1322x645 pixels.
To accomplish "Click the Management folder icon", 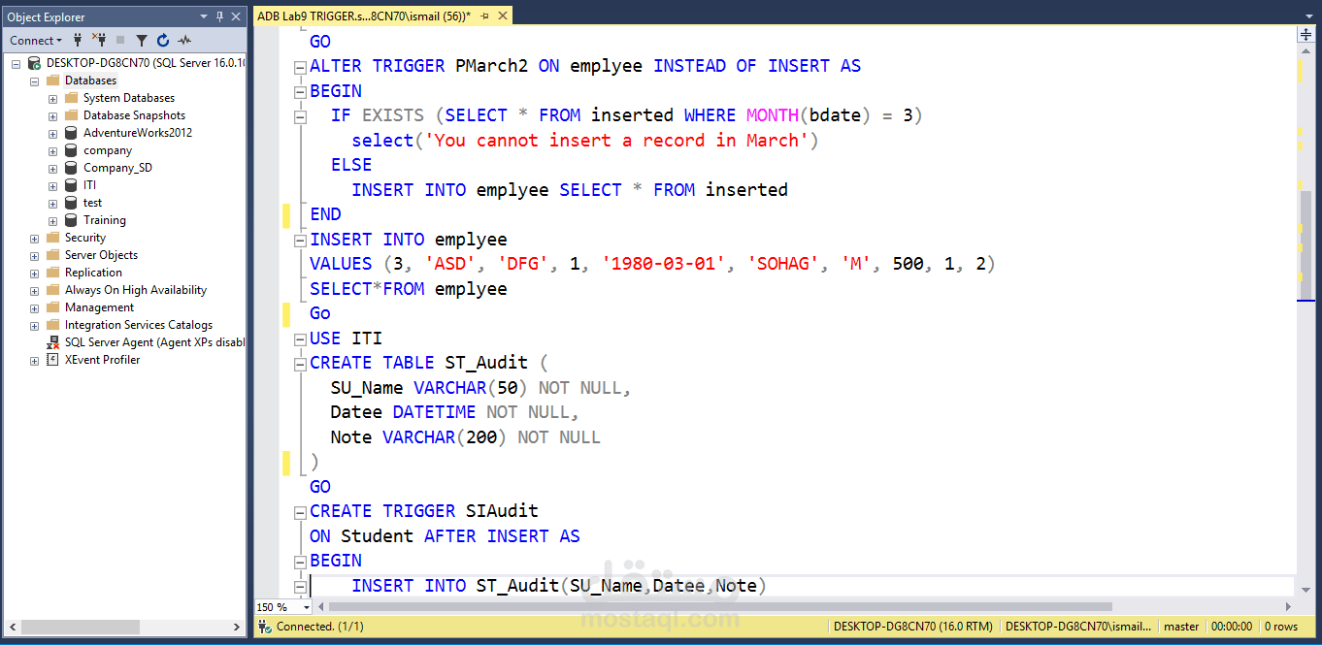I will click(x=52, y=307).
